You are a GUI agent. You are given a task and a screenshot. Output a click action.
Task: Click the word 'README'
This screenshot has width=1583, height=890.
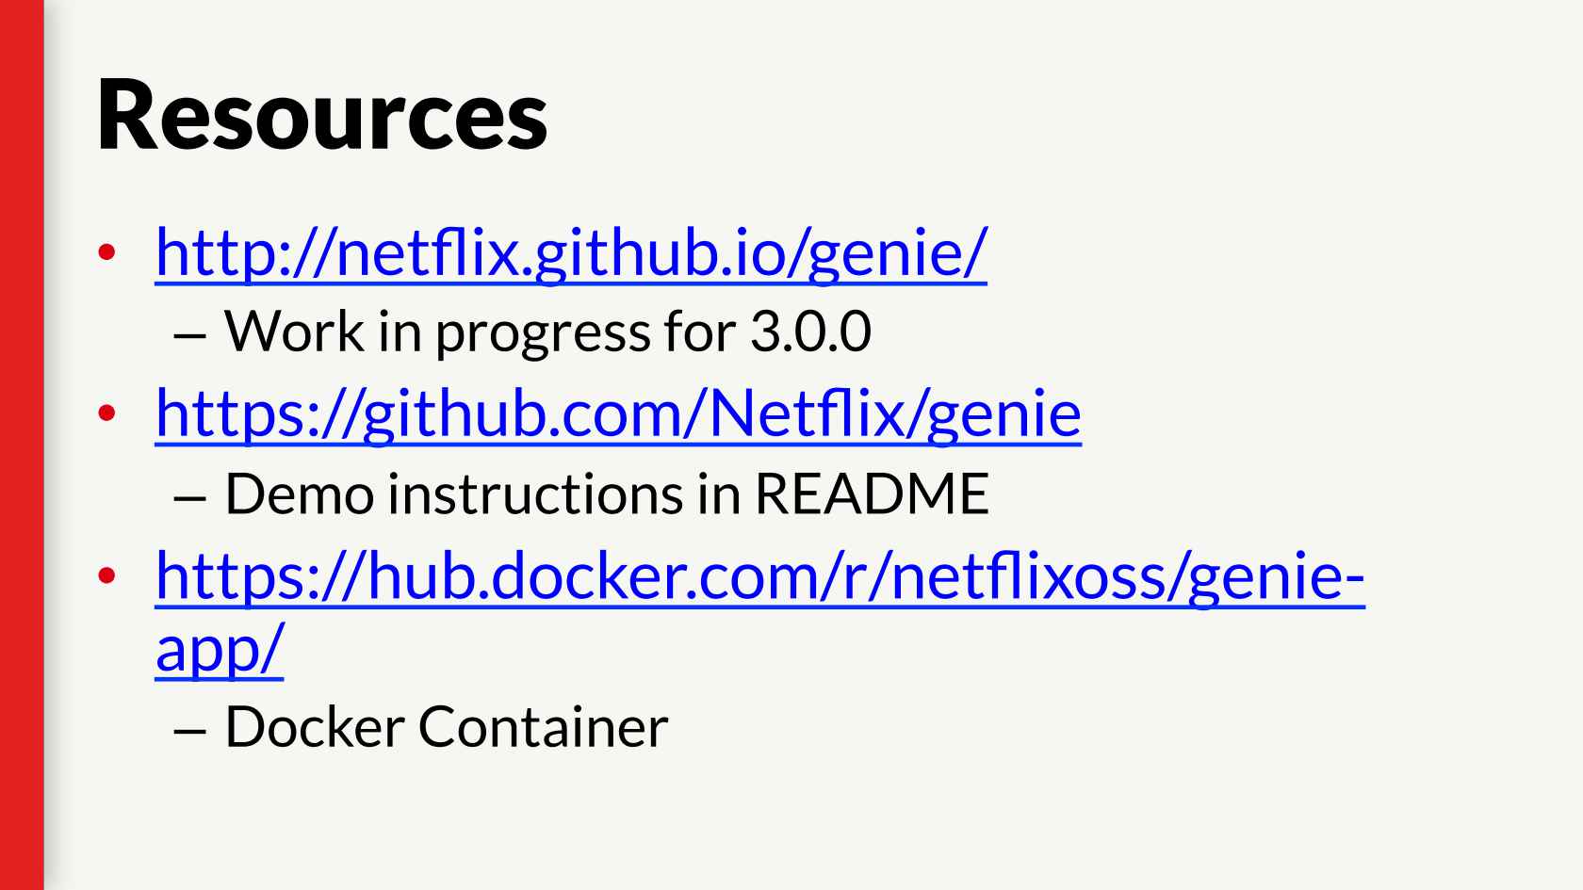[x=873, y=493]
